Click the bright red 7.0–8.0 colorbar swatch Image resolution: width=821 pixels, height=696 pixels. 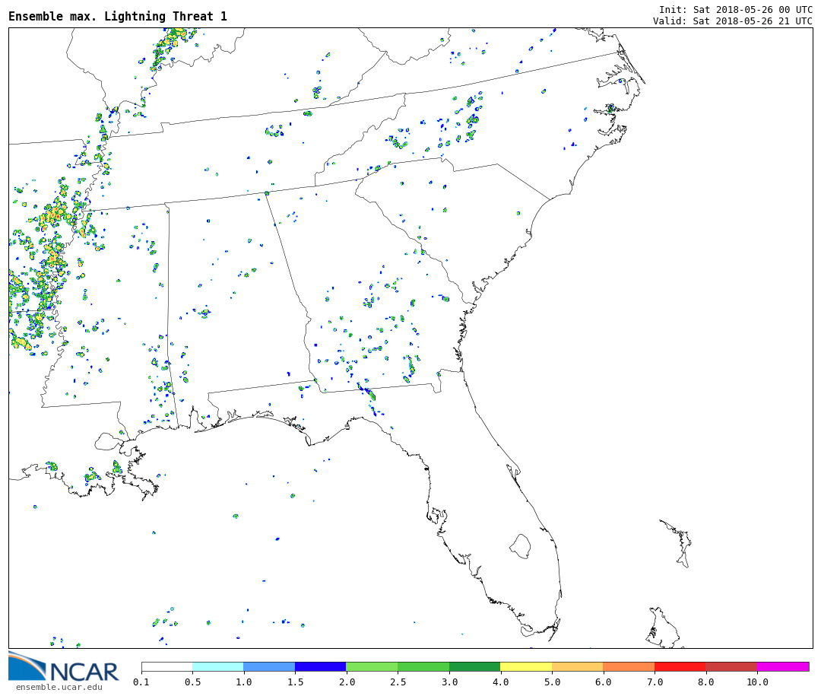680,666
